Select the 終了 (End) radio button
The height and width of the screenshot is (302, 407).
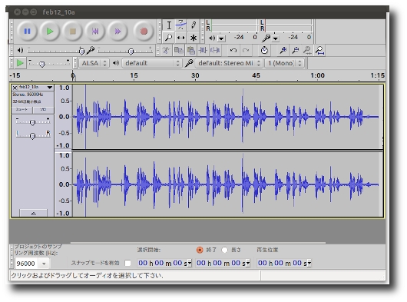click(x=200, y=250)
